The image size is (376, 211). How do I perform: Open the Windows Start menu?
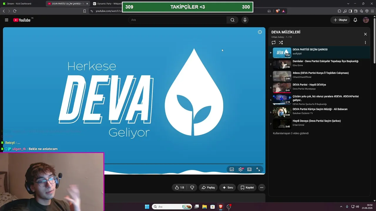147,207
